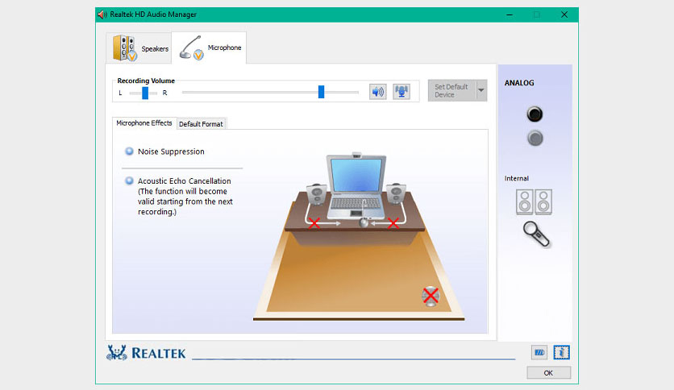Open the power management battery icon
The width and height of the screenshot is (674, 390).
click(x=539, y=353)
